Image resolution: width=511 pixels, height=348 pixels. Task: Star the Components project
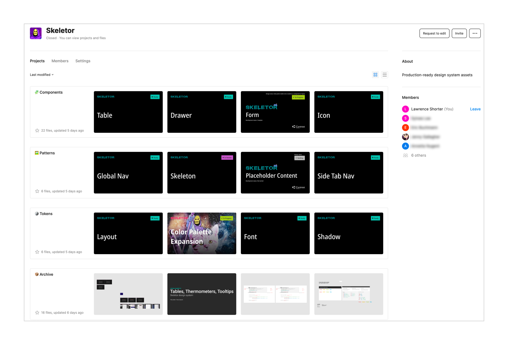click(x=37, y=130)
